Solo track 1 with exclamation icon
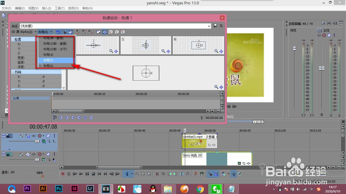346x194 pixels. 54,136
